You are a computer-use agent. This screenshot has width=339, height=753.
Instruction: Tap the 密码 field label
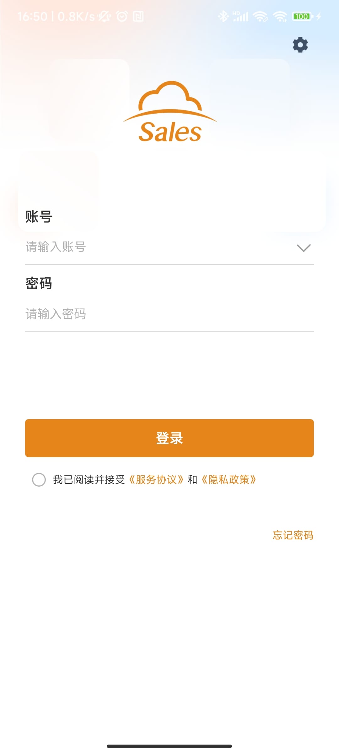[39, 283]
